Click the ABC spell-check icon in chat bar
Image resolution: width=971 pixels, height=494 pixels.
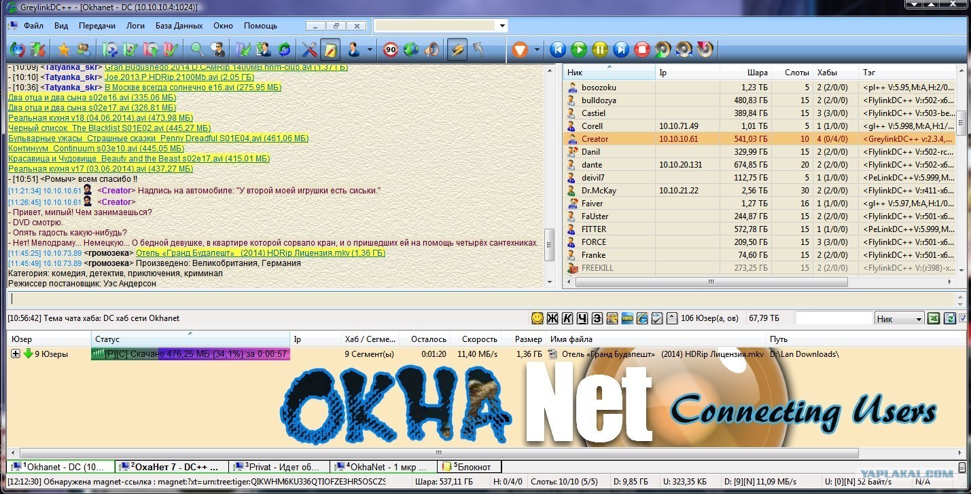pyautogui.click(x=657, y=318)
